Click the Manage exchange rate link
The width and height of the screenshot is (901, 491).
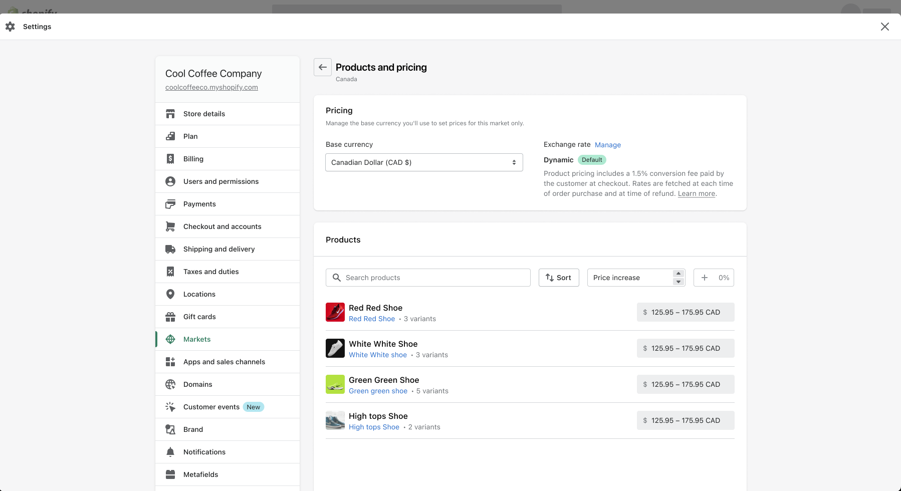[x=607, y=145]
